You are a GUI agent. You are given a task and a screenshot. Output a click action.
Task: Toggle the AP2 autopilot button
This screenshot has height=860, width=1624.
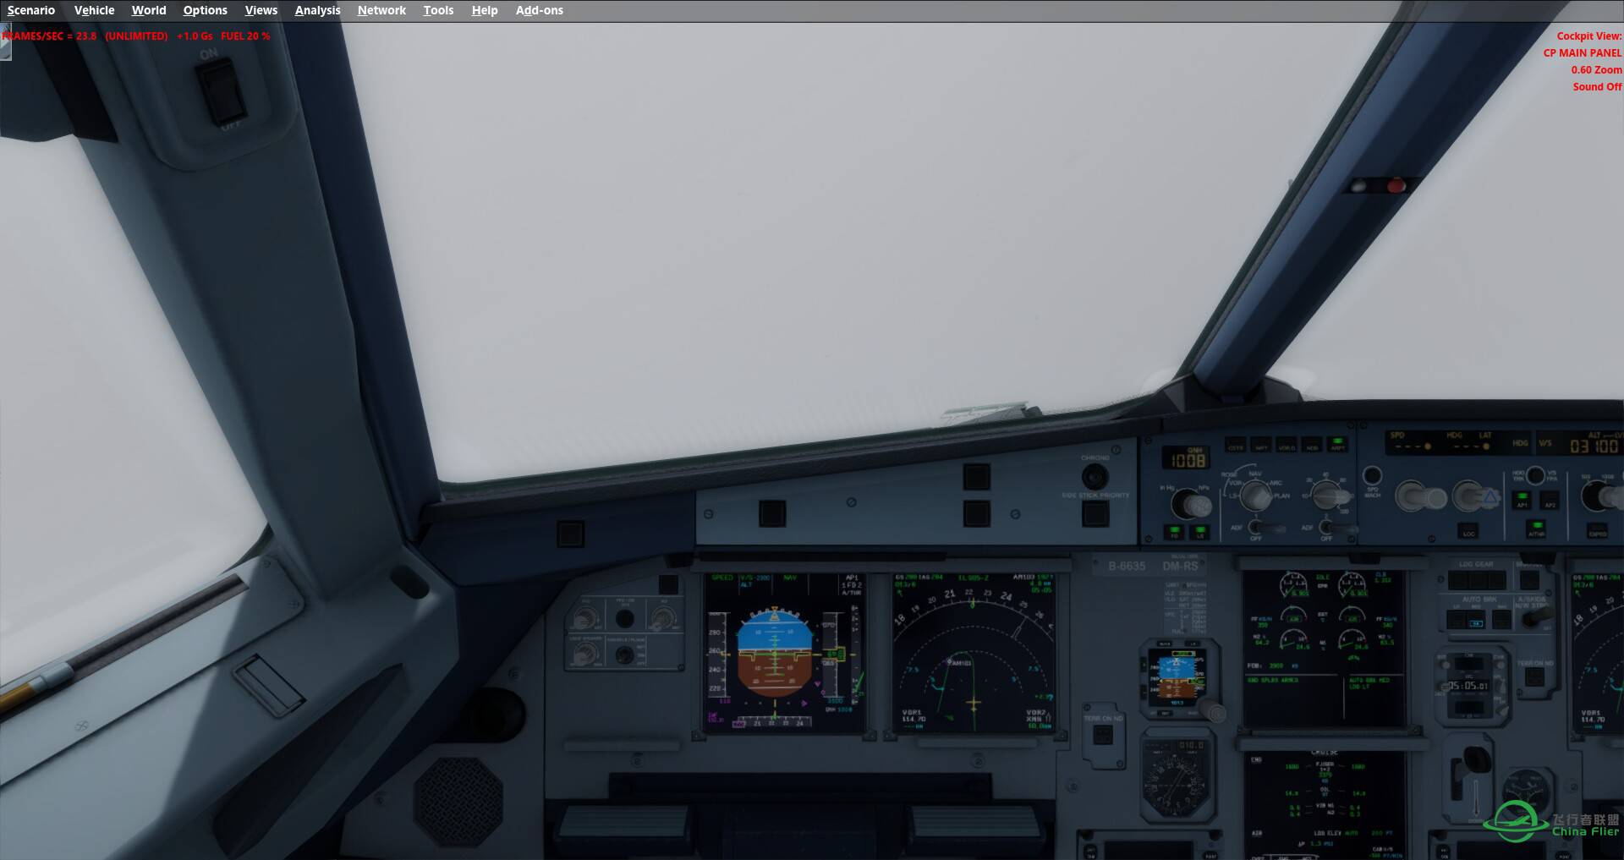[x=1550, y=500]
